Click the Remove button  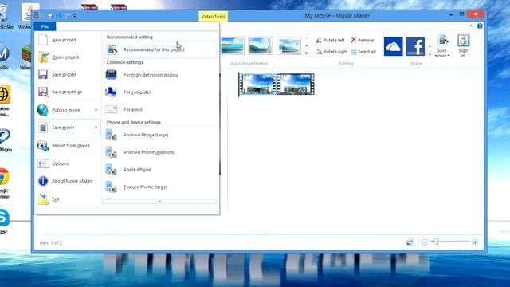(x=362, y=40)
